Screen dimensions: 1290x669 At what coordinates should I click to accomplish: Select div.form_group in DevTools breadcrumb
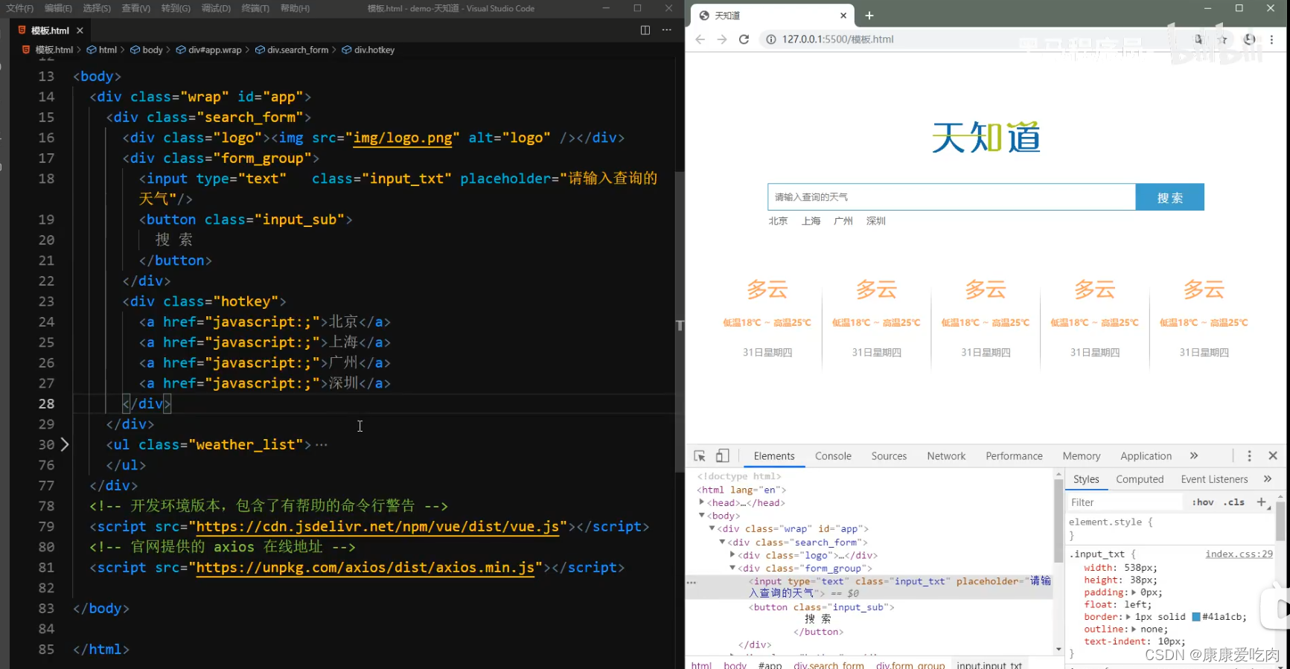tap(910, 665)
